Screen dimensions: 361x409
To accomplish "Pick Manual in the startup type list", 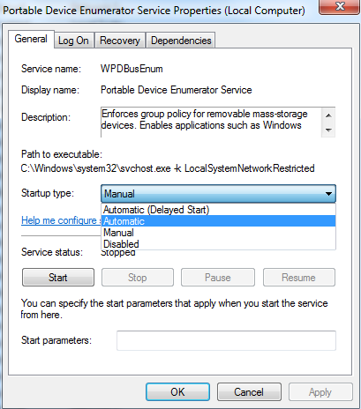I will (x=218, y=233).
